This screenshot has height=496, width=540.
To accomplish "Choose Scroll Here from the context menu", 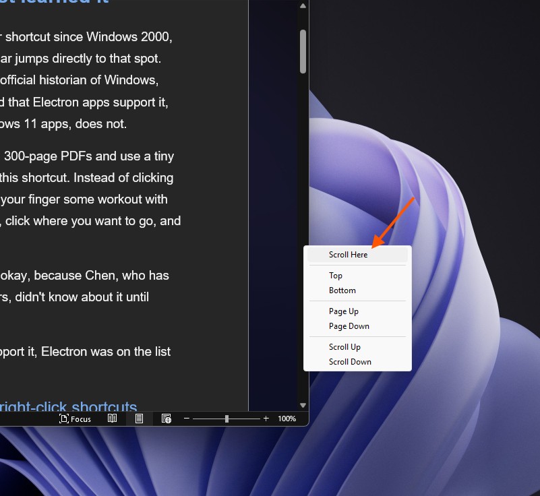I will pyautogui.click(x=357, y=255).
